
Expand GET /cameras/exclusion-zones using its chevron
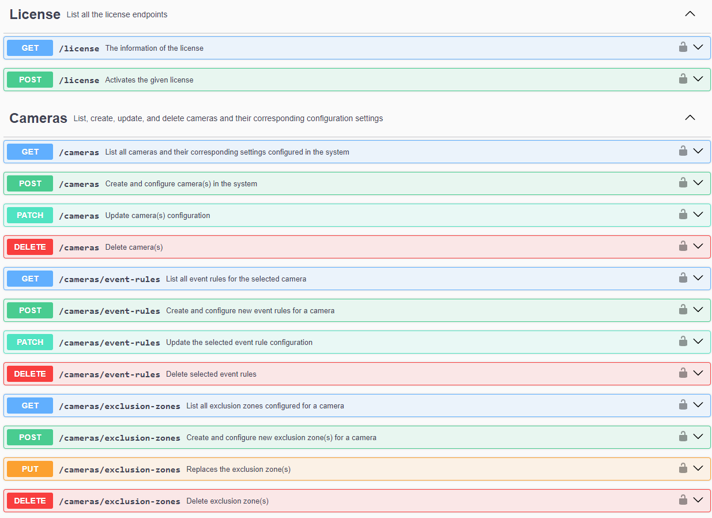point(698,405)
